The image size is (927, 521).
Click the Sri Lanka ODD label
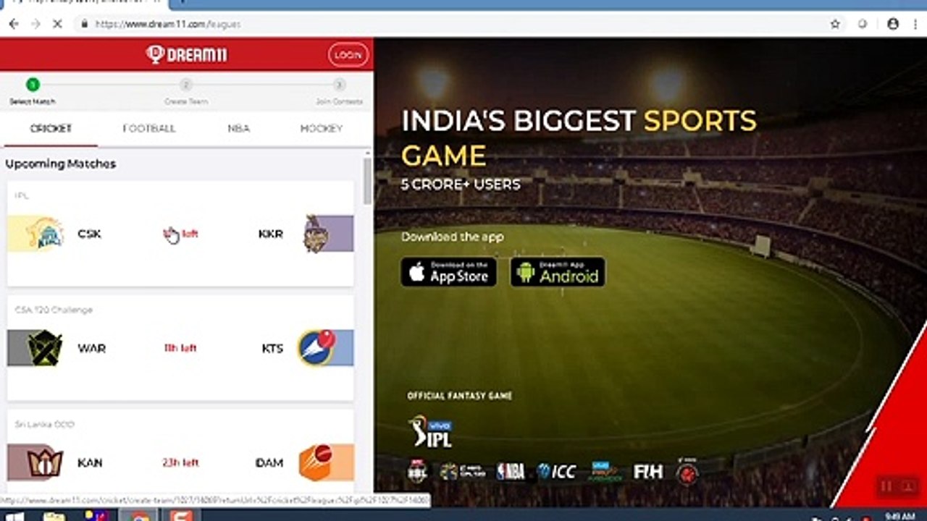44,424
